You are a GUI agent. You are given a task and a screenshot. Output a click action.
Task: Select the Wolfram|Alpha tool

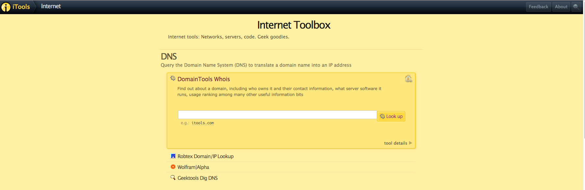click(x=193, y=167)
